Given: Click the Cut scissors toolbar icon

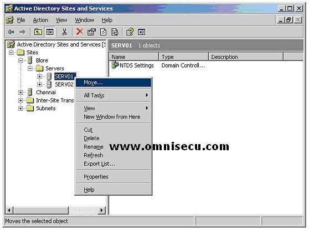Looking at the screenshot, I should click(x=64, y=32).
